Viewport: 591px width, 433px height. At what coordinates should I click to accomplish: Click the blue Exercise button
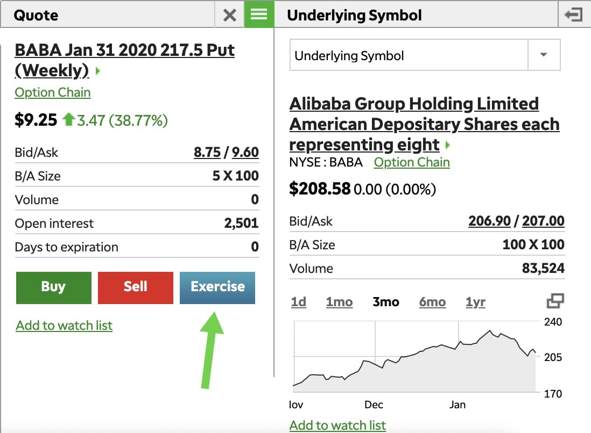(217, 287)
